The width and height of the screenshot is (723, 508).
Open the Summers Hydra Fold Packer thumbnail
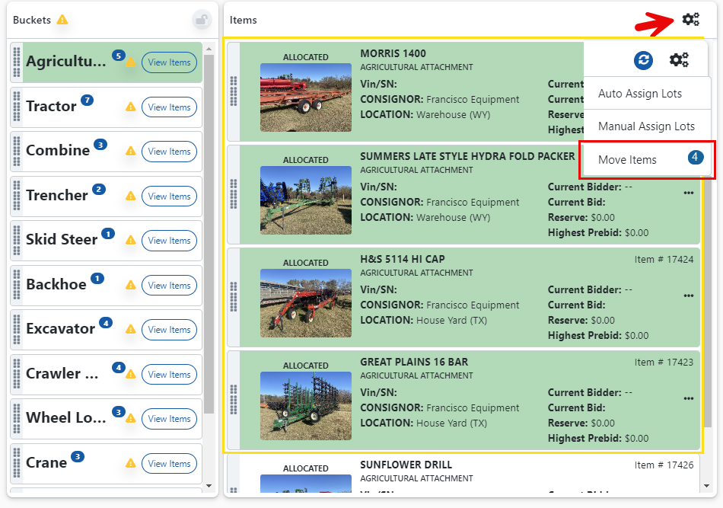(306, 200)
